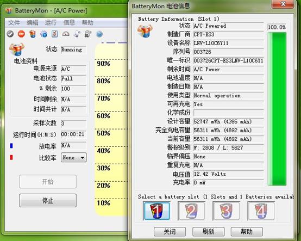
Task: Select battery slot 1
Action: (156, 211)
